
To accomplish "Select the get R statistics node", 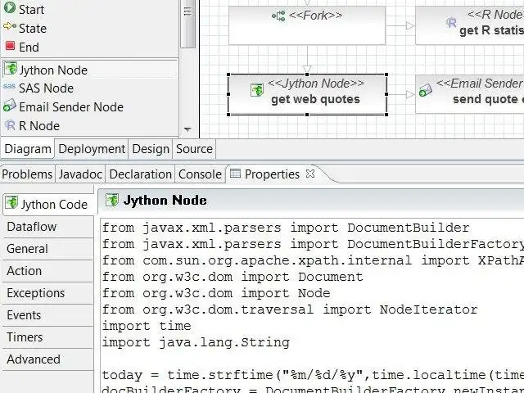I will [x=469, y=25].
